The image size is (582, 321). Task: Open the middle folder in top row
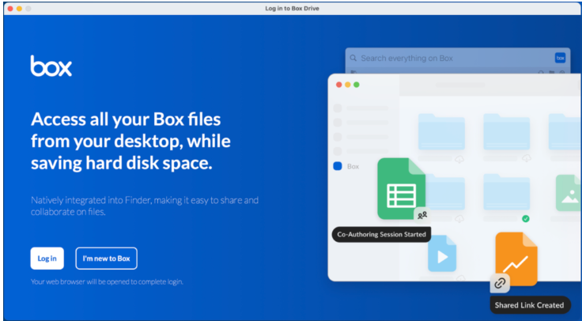506,131
